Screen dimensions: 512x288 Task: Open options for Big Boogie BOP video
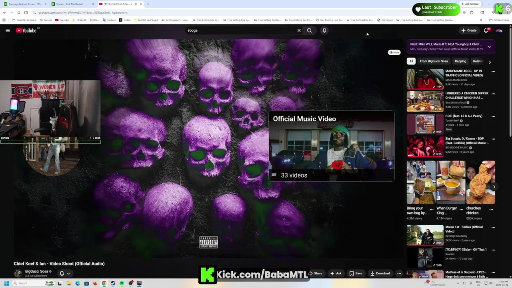(493, 139)
